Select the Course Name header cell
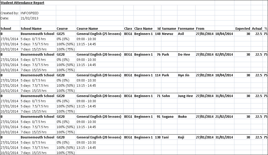 pos(87,28)
